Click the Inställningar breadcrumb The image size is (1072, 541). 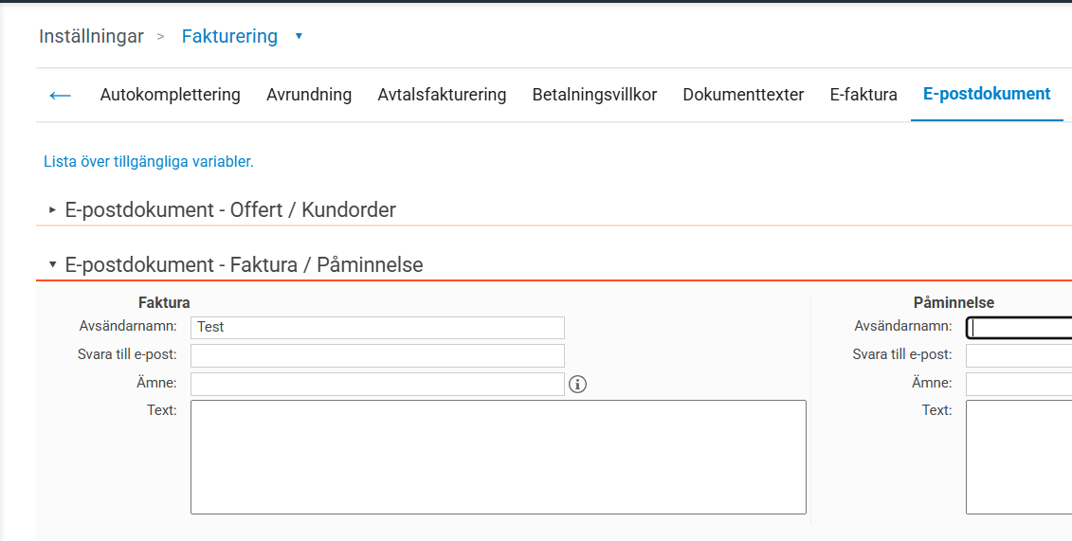(91, 36)
